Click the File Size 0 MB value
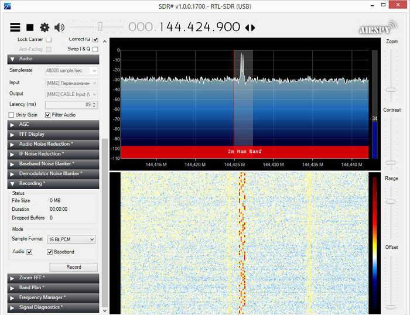The height and width of the screenshot is (315, 410). pyautogui.click(x=55, y=200)
